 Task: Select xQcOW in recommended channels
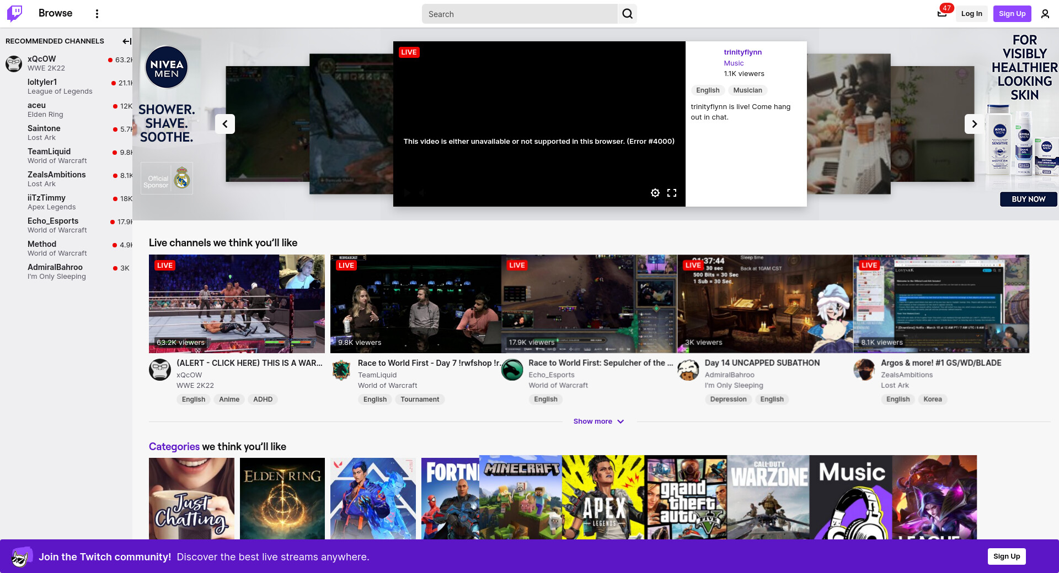(42, 59)
